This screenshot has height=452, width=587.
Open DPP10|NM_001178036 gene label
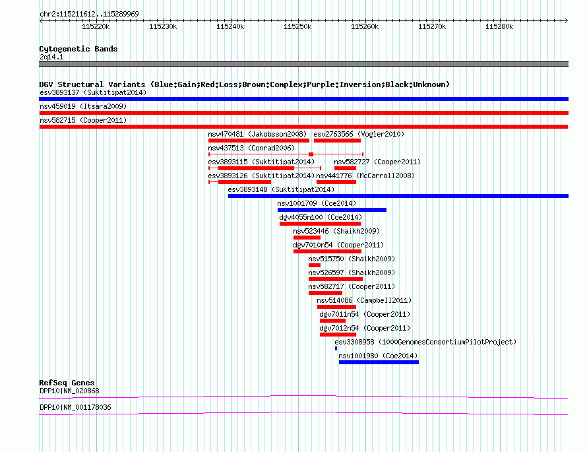pos(75,407)
